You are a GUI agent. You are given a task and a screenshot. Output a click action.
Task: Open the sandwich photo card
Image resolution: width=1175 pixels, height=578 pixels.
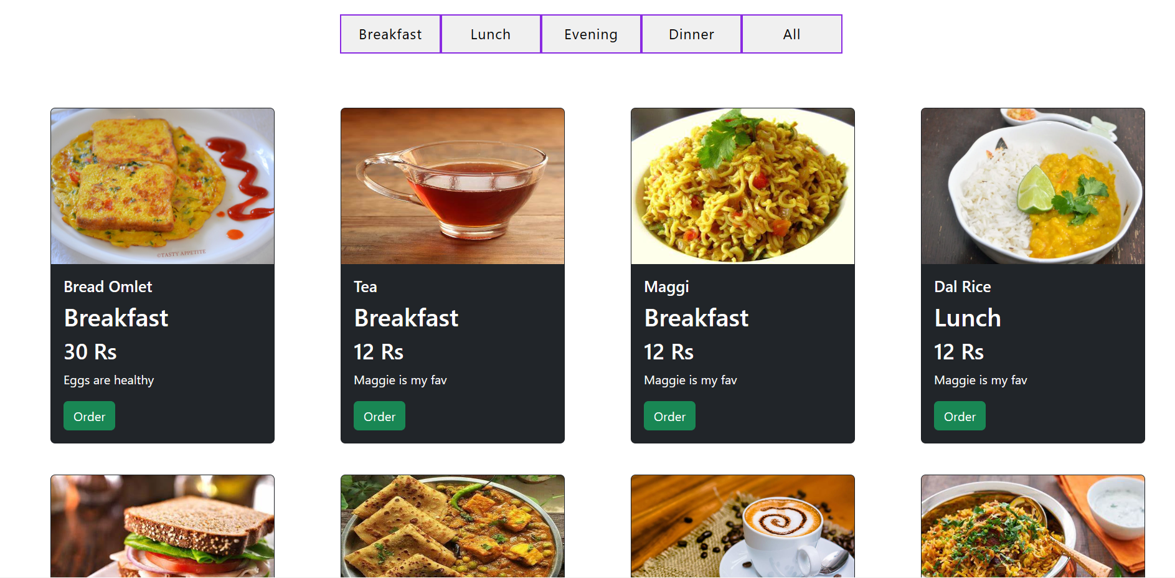pyautogui.click(x=163, y=526)
